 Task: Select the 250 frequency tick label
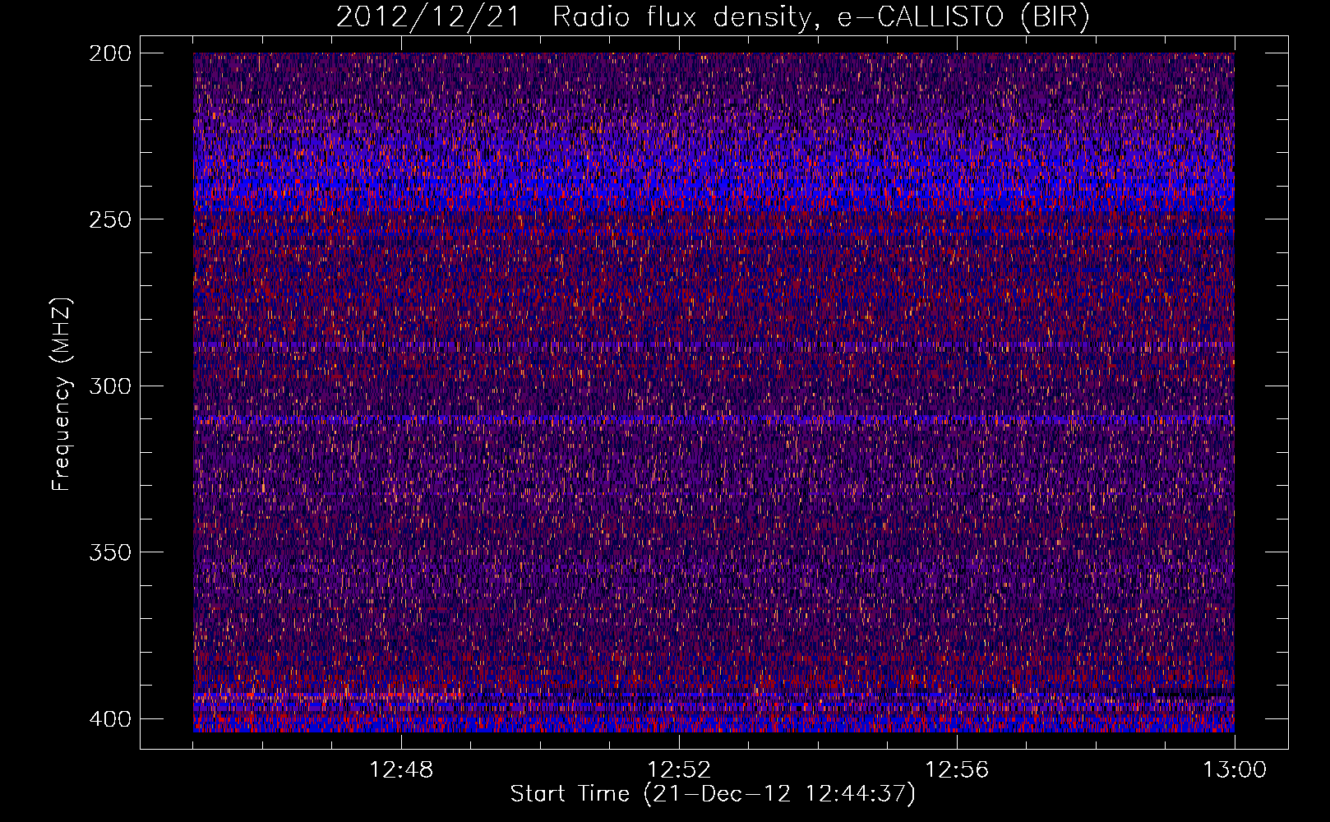point(109,219)
